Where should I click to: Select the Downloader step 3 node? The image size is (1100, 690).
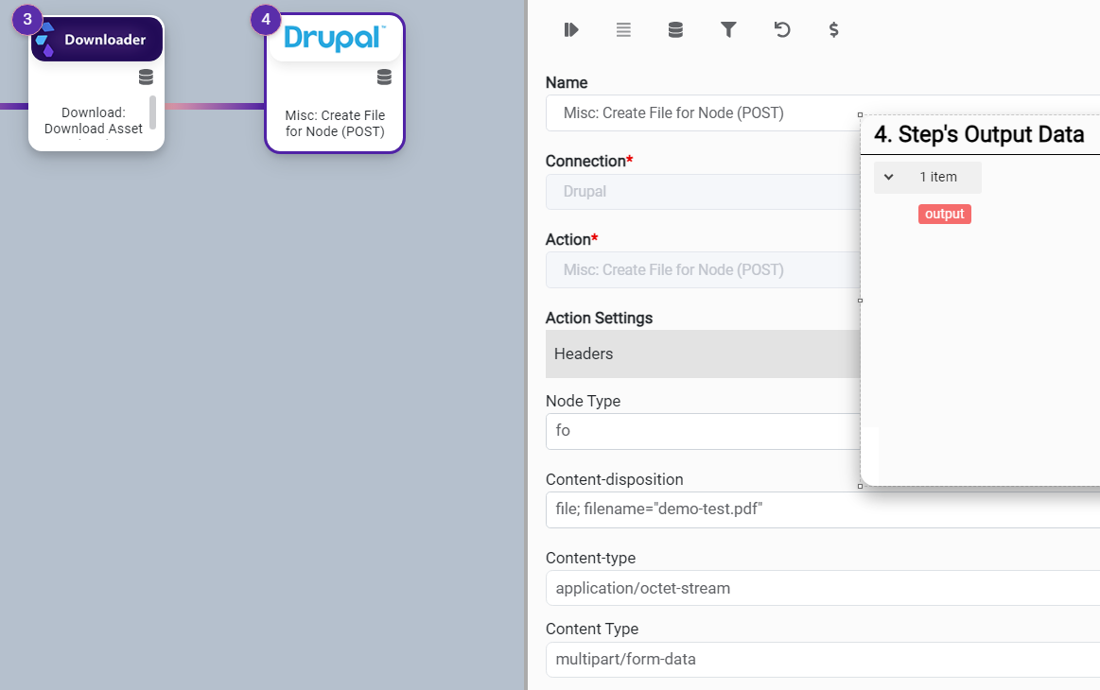pos(96,40)
